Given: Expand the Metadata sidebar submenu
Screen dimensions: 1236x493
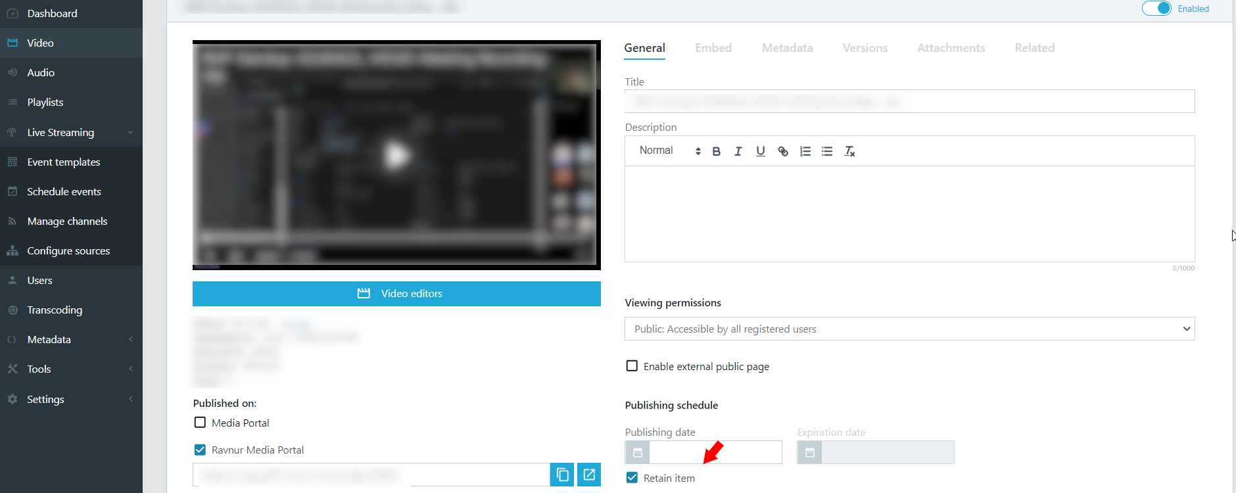Looking at the screenshot, I should click(x=130, y=339).
